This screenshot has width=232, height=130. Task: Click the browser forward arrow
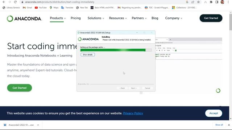click(x=9, y=2)
